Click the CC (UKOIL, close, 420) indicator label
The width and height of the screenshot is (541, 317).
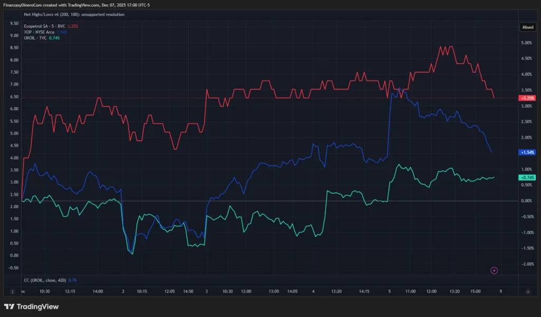[x=47, y=280]
